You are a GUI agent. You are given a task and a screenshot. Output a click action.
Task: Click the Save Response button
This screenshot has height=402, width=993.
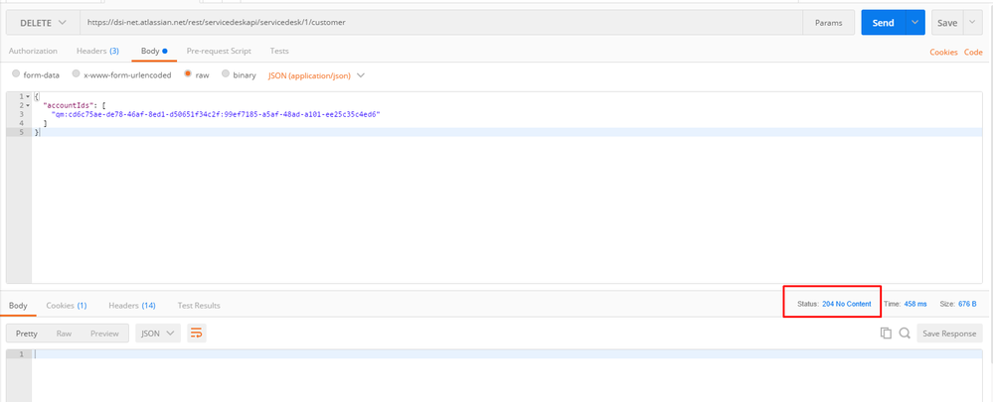[949, 334]
